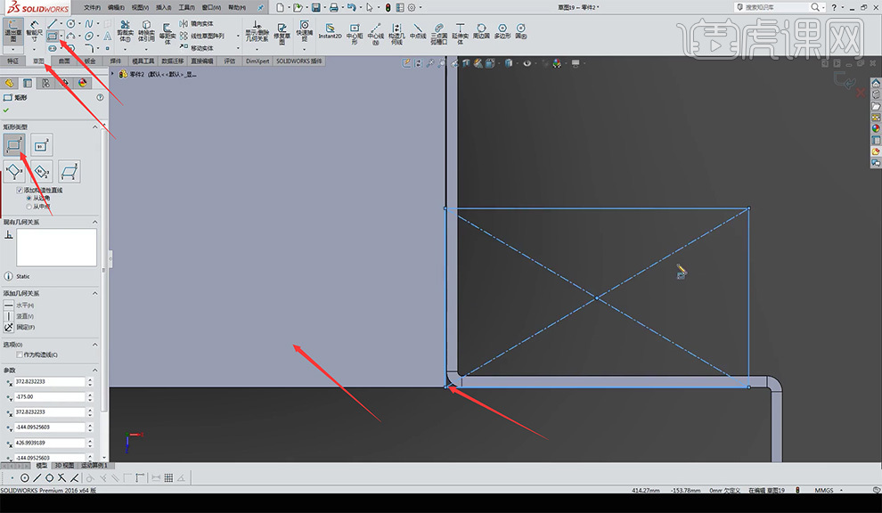Select From Corners (从边角) radio button
Viewport: 882px width, 513px height.
[x=29, y=198]
